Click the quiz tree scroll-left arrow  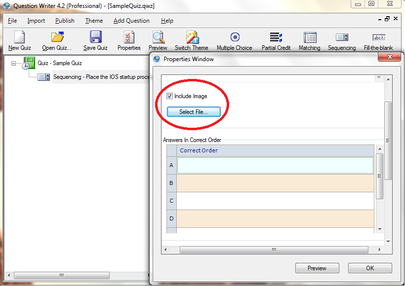pyautogui.click(x=9, y=276)
